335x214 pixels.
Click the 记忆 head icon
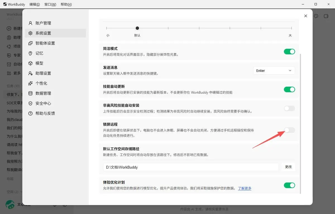pyautogui.click(x=30, y=53)
